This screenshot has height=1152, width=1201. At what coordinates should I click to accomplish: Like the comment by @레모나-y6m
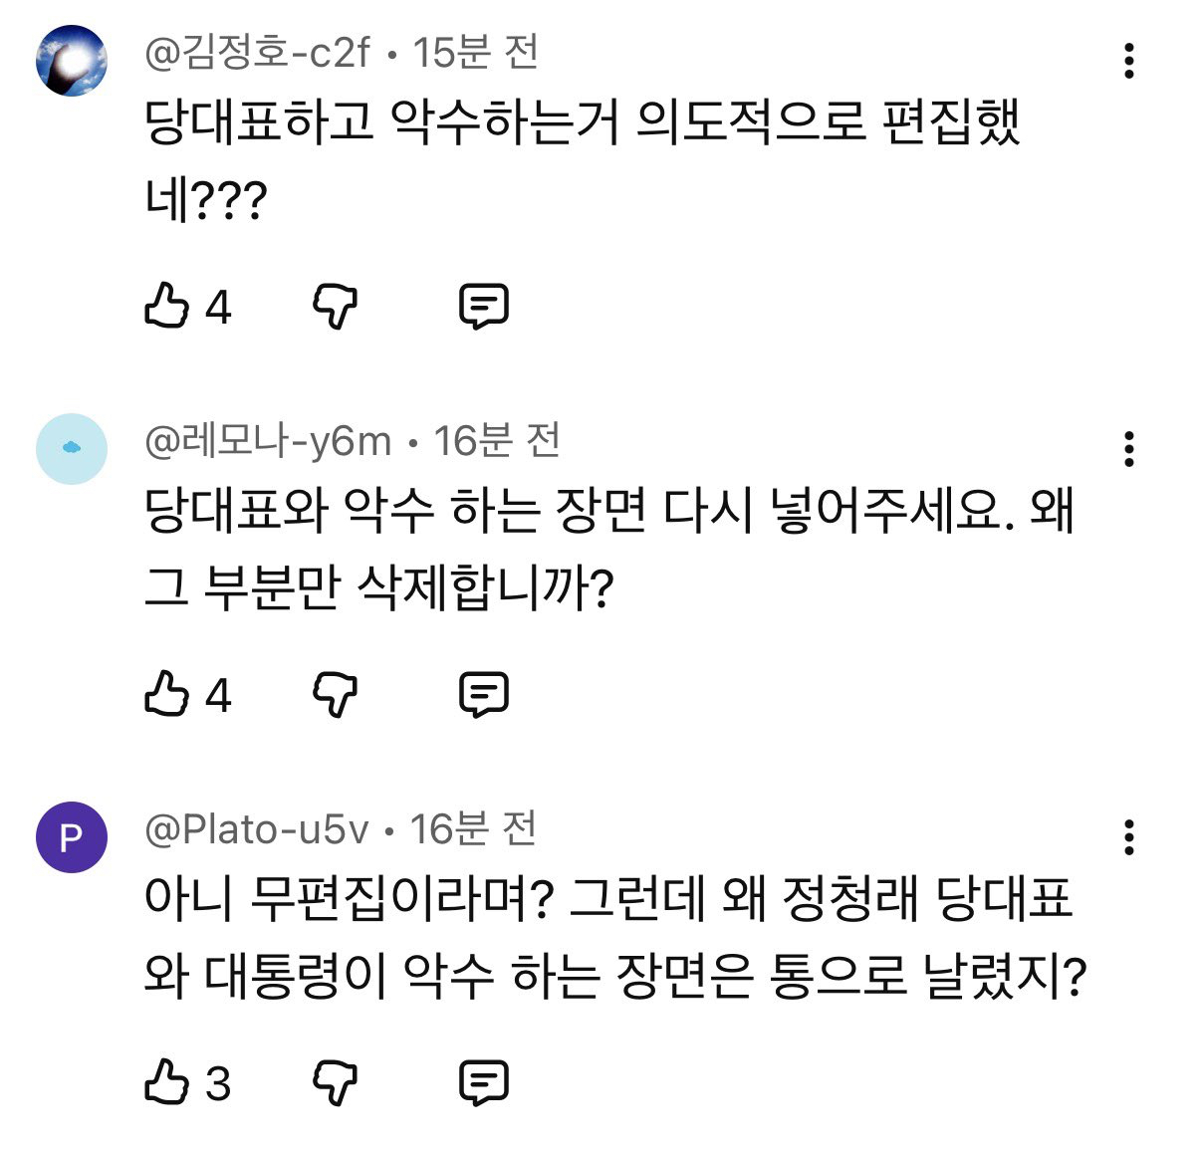point(166,694)
